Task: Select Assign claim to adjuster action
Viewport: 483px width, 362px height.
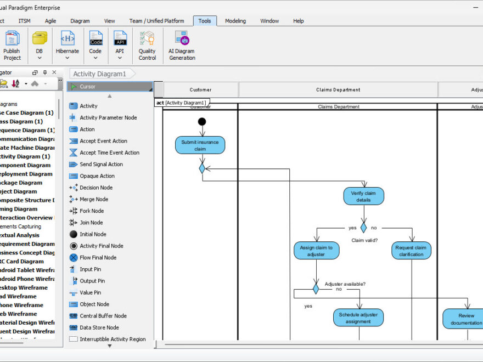Action: [x=316, y=251]
